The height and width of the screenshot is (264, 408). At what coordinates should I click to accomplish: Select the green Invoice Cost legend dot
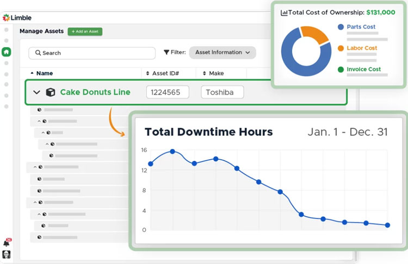pyautogui.click(x=341, y=70)
